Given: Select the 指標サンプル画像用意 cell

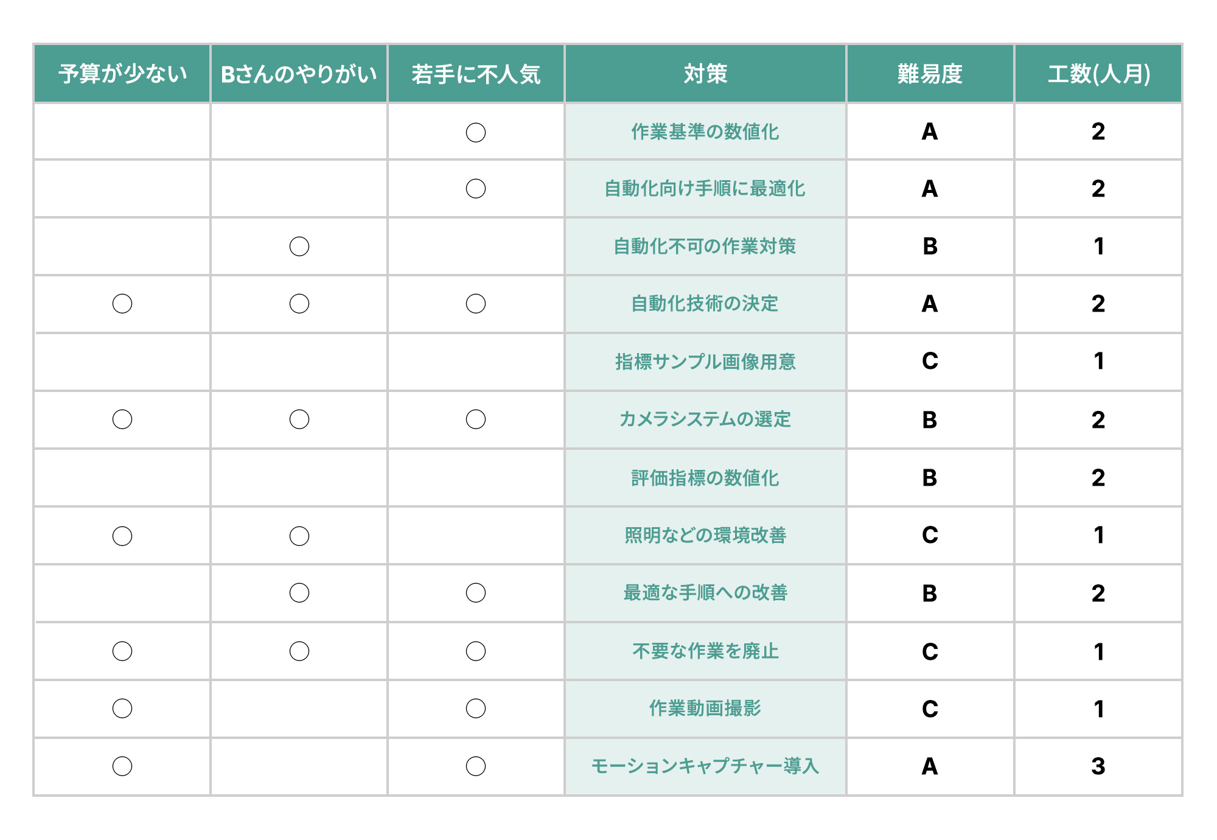Looking at the screenshot, I should 705,362.
